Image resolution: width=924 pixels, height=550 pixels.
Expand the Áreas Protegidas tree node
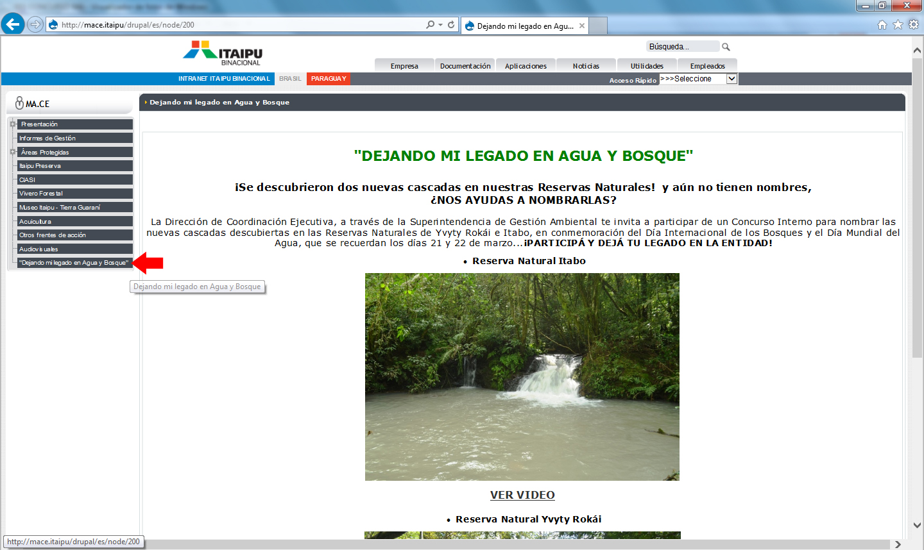pyautogui.click(x=12, y=152)
